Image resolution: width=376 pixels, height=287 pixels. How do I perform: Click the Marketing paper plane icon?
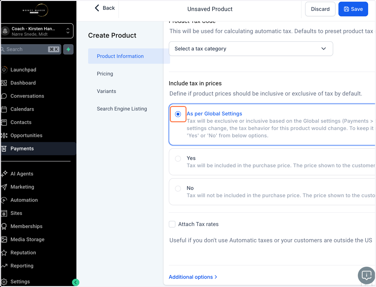4,187
